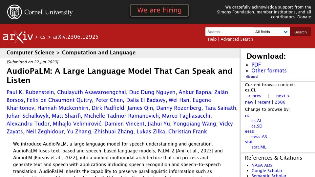Open author Alexandru Tudor
This screenshot has height=177, width=315.
click(28, 124)
